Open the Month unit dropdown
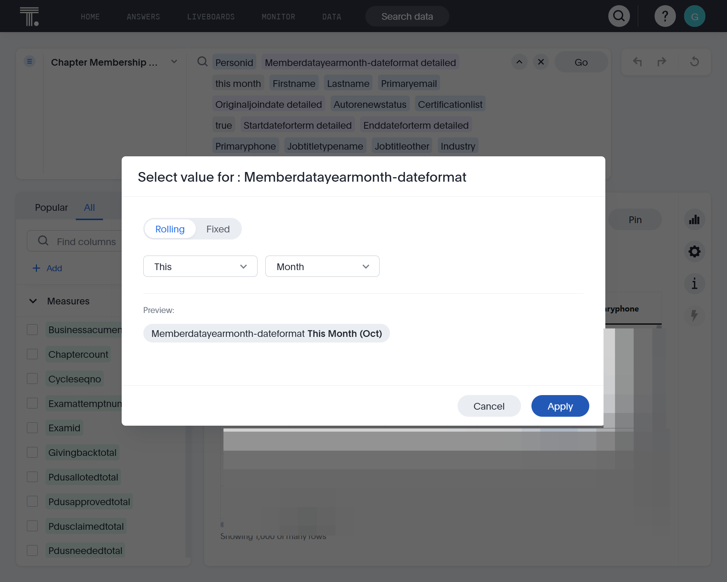Screen dimensions: 727x582 tap(322, 266)
